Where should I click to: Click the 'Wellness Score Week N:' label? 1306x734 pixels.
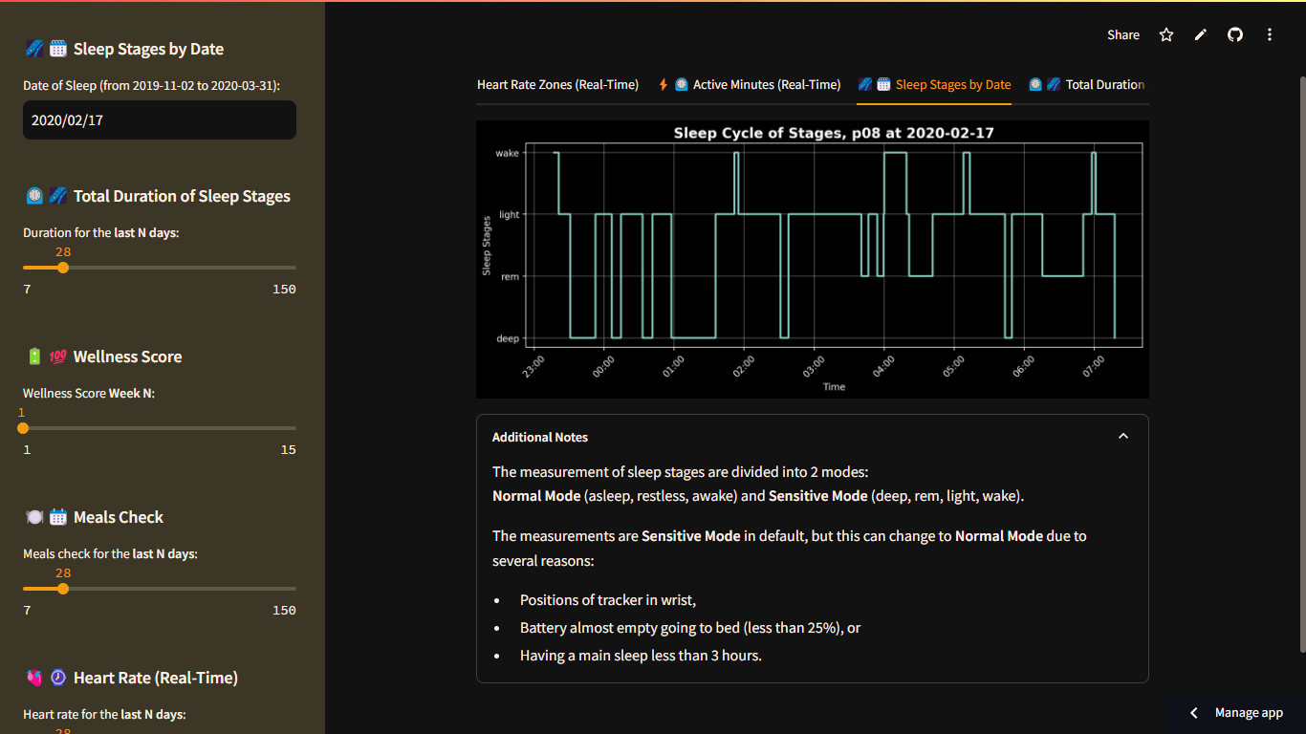pos(89,393)
